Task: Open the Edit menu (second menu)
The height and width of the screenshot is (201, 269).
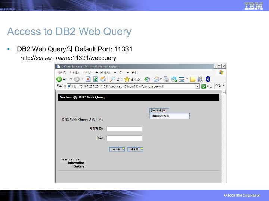Action: point(74,73)
